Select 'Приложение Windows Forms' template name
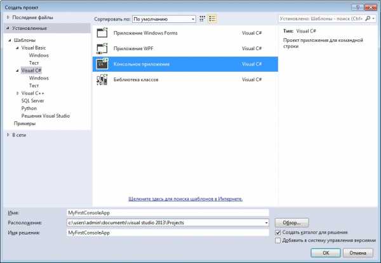This screenshot has width=381, height=263. coord(145,33)
